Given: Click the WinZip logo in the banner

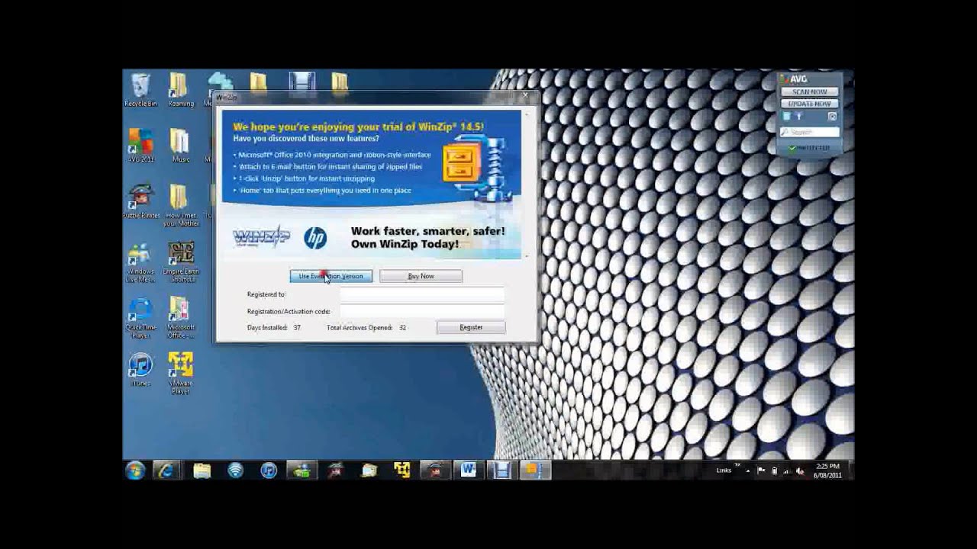Looking at the screenshot, I should (x=261, y=237).
